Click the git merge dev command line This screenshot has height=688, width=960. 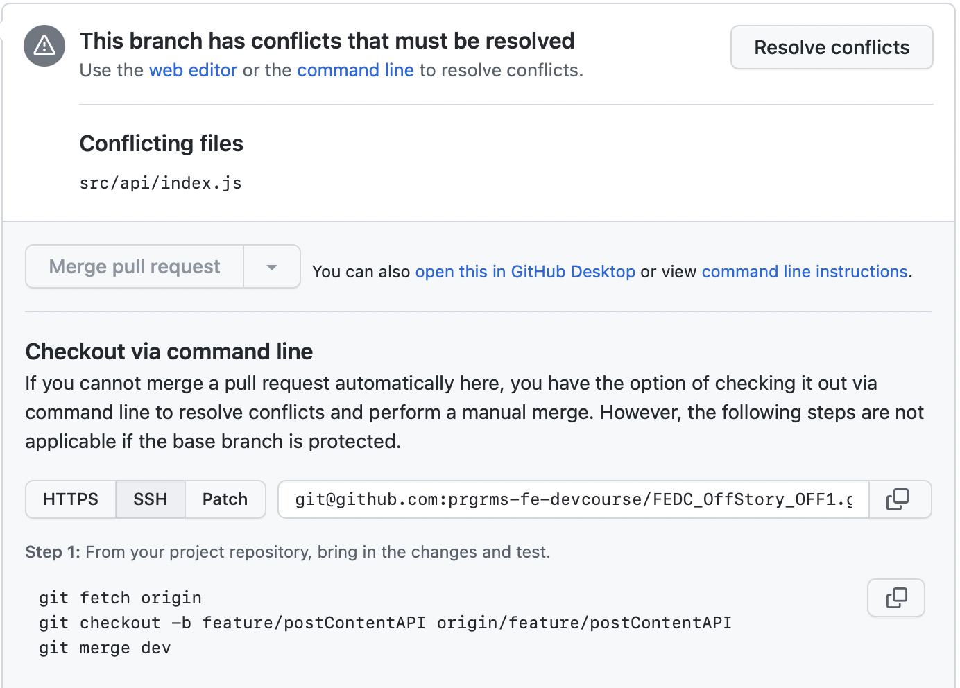click(105, 648)
